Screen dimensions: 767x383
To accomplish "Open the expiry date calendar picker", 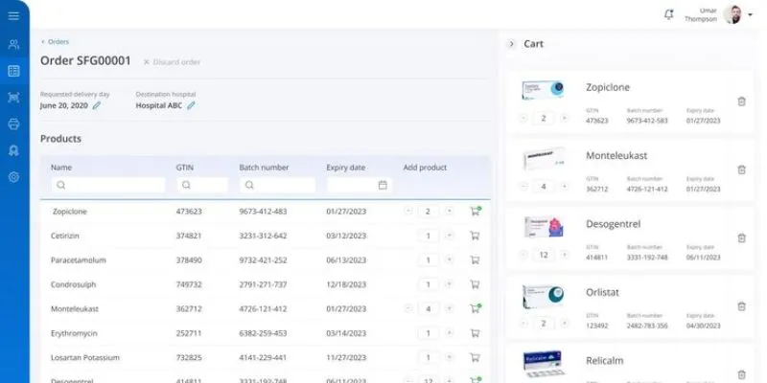I will point(383,185).
